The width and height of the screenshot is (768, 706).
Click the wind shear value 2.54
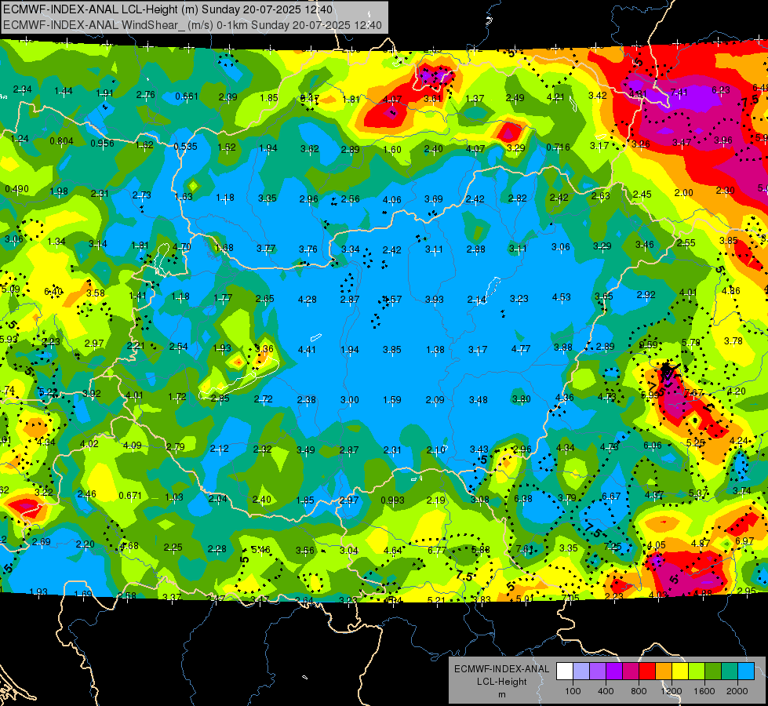pyautogui.click(x=178, y=347)
